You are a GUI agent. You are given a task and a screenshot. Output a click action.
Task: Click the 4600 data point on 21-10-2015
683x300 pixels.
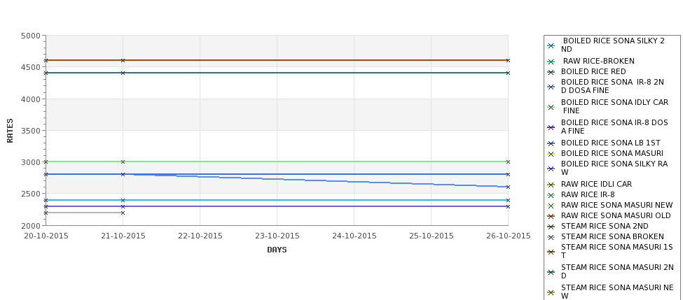[x=123, y=60]
